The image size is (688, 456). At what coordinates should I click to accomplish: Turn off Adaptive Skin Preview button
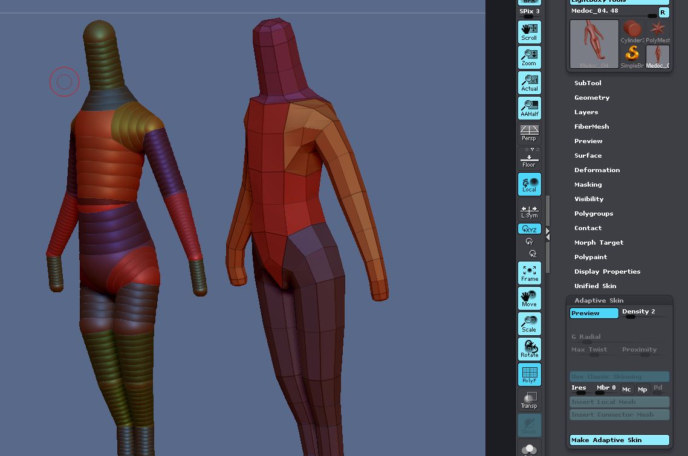(x=594, y=313)
